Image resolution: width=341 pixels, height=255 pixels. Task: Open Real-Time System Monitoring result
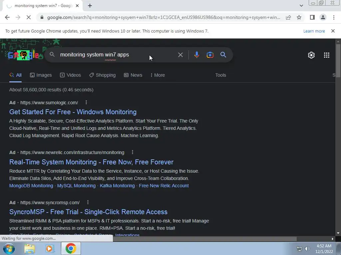pos(91,162)
